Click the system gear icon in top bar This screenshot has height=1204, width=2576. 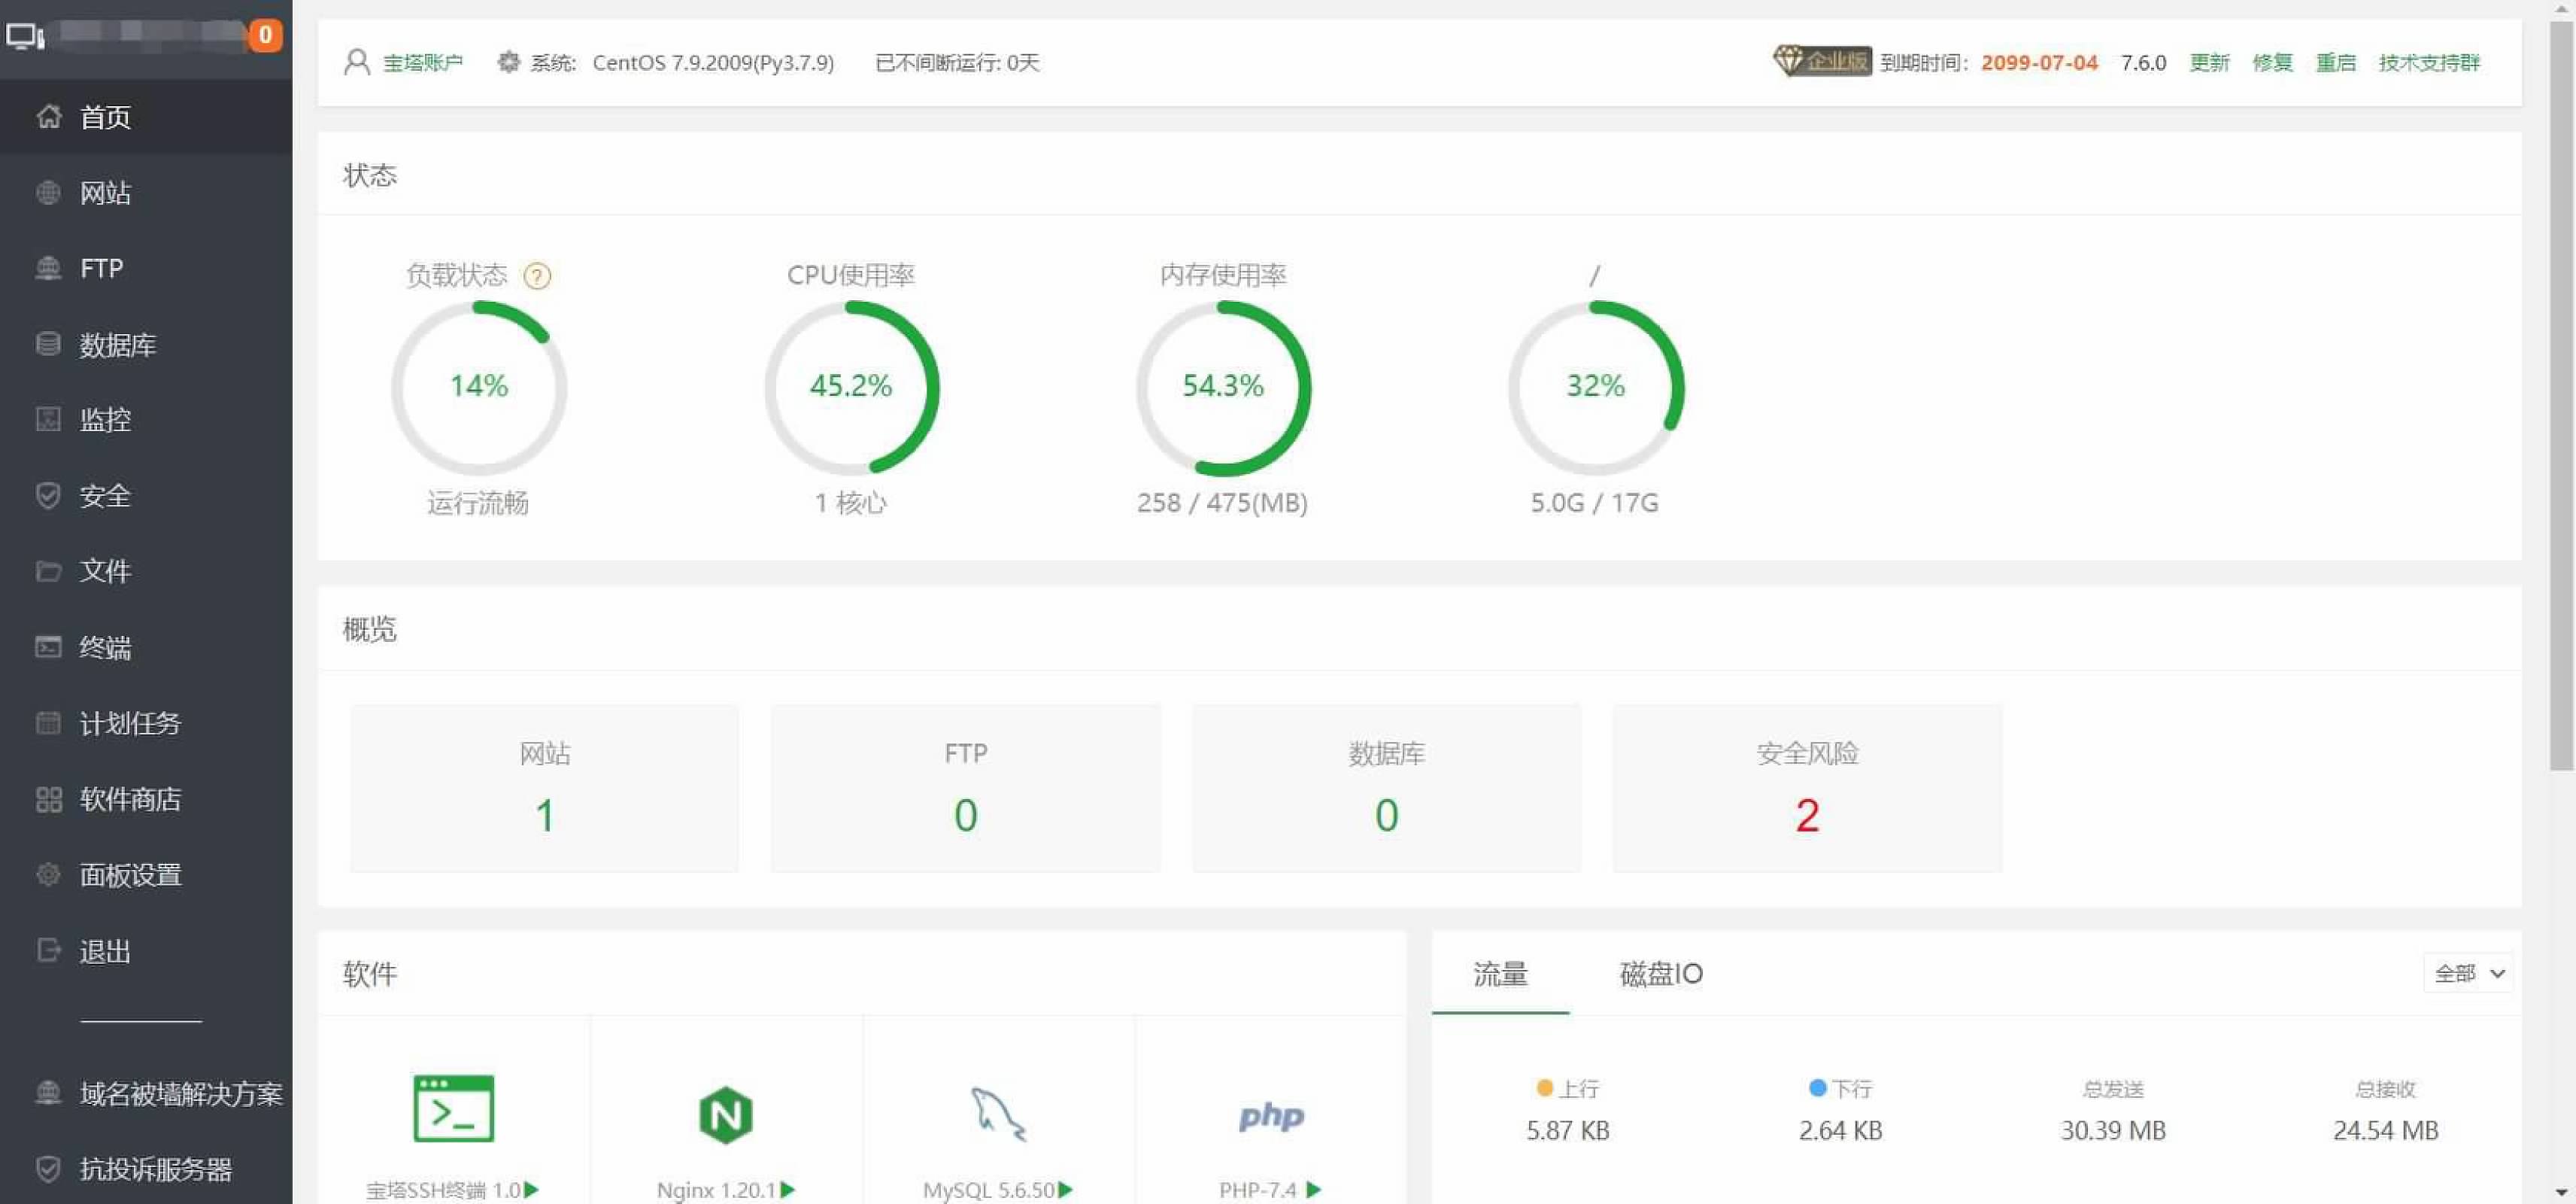[x=508, y=62]
